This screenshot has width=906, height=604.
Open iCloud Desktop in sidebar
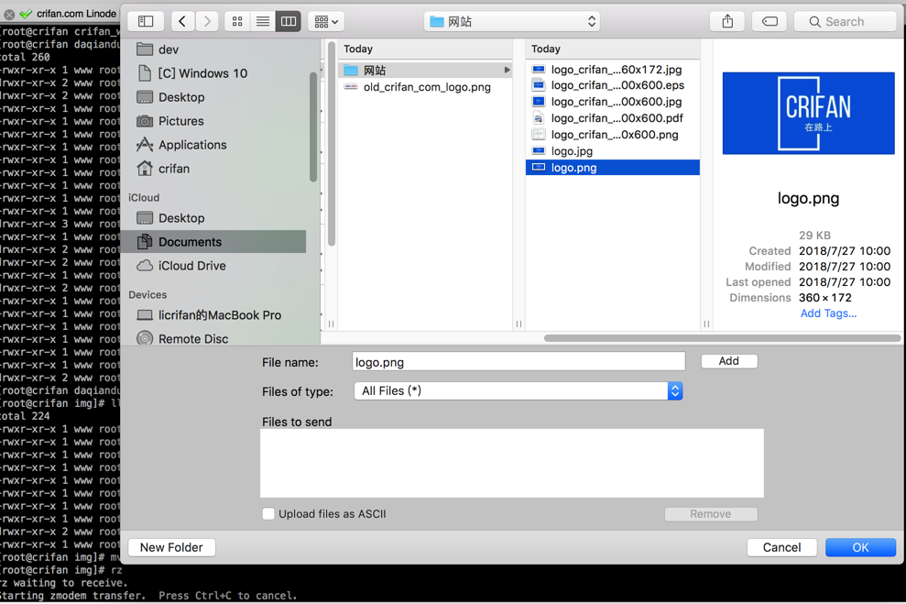213,218
